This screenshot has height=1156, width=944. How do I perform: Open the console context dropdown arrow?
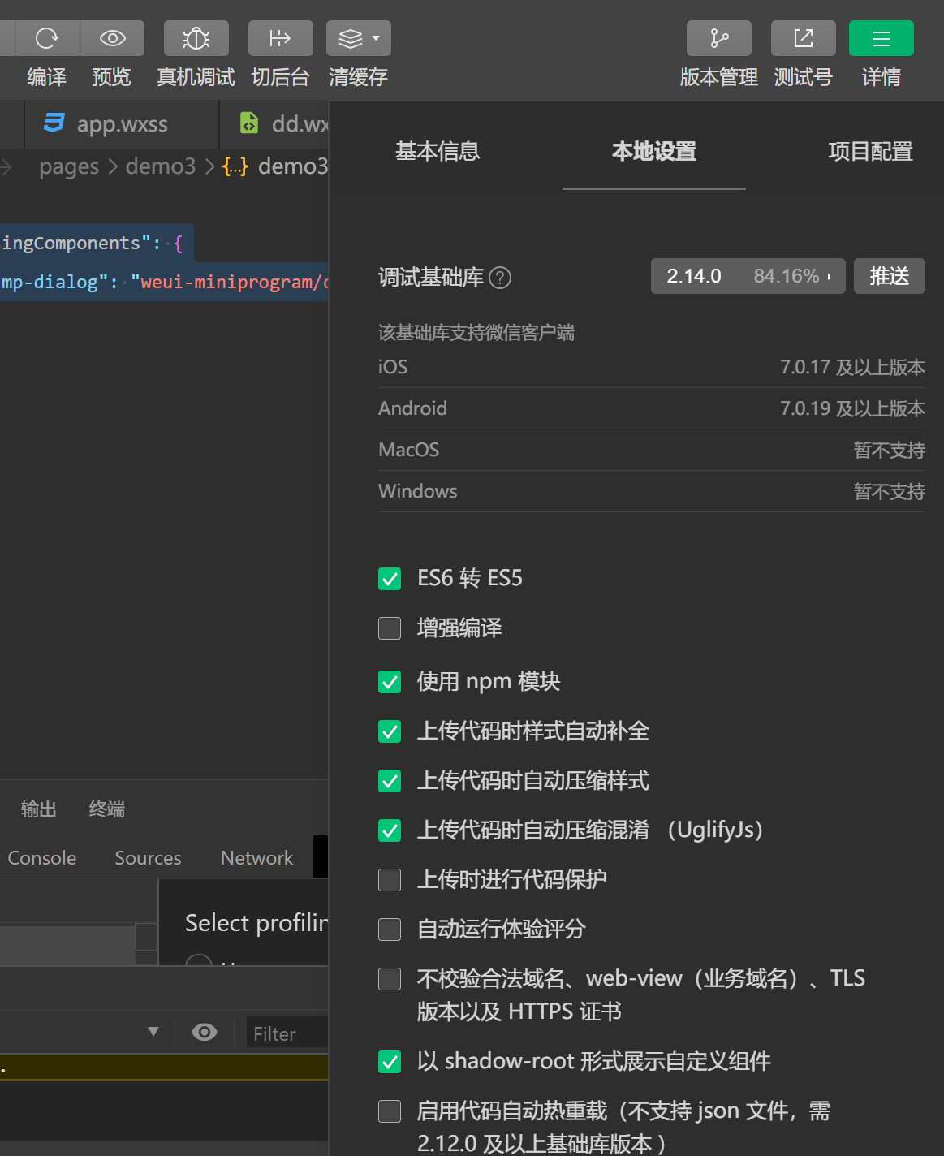tap(153, 1032)
